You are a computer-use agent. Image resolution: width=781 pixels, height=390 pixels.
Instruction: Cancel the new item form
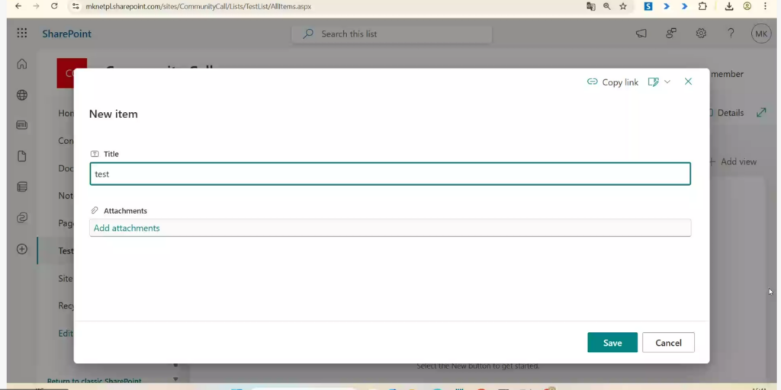668,342
